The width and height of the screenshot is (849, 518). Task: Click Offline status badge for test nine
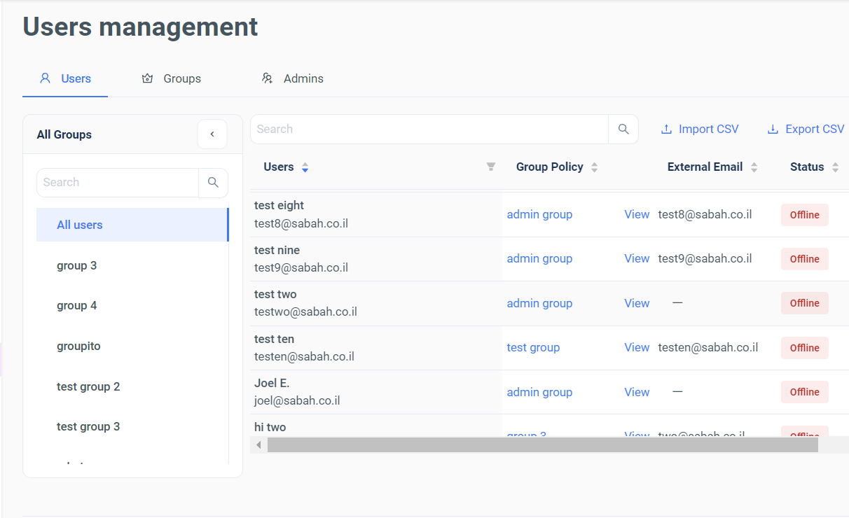pyautogui.click(x=805, y=259)
